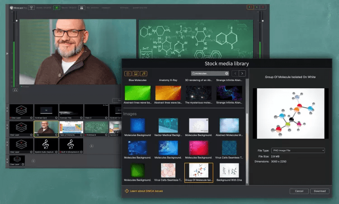The width and height of the screenshot is (339, 204).
Task: Select Background With Dna image thumbnail
Action: pos(229,171)
